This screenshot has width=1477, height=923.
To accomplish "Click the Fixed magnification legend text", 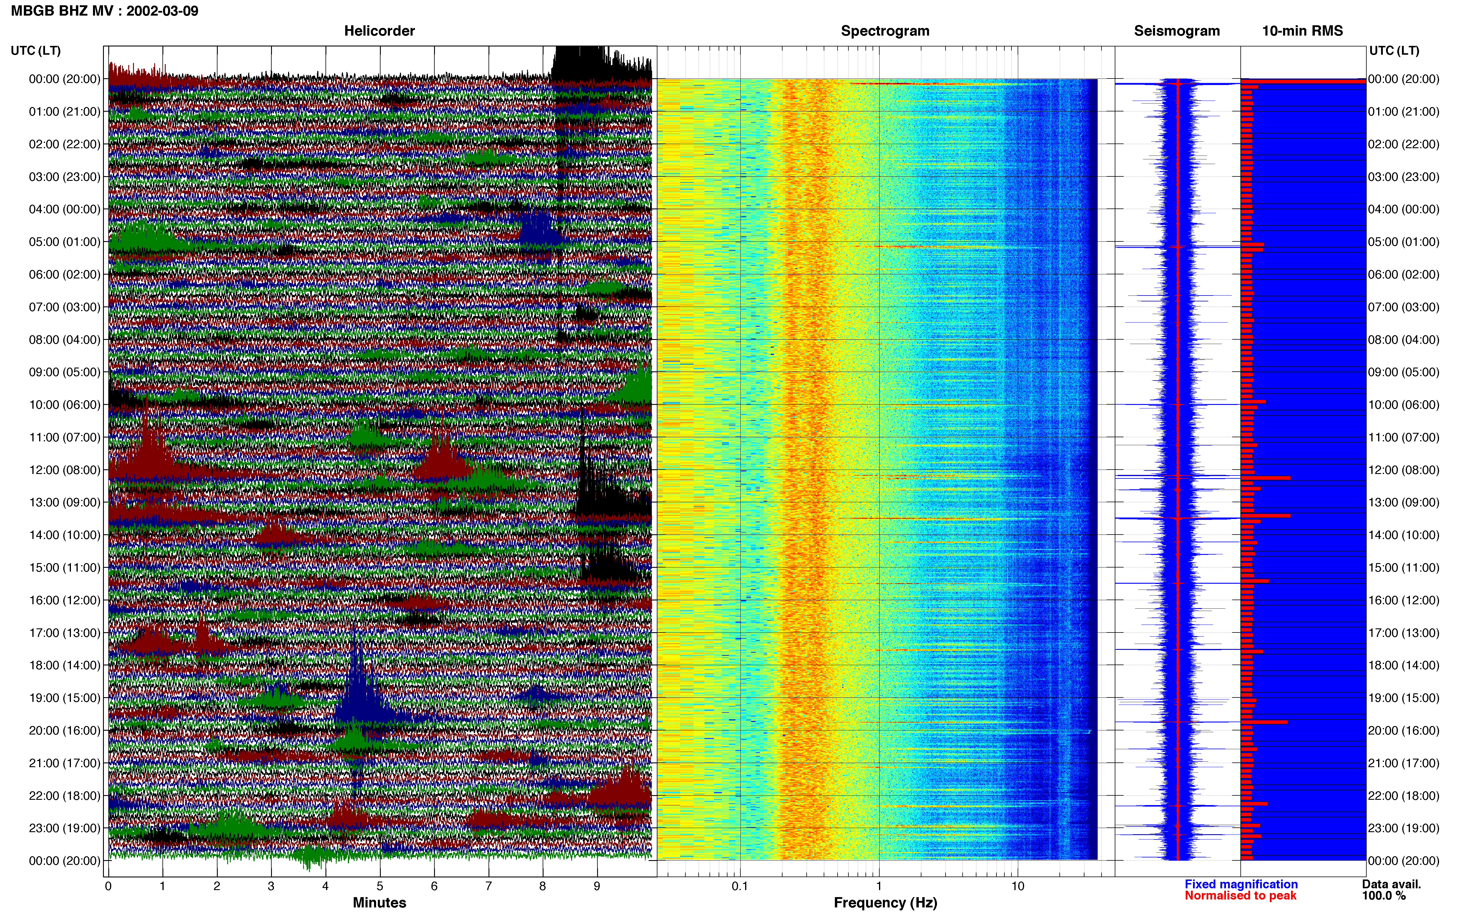I will click(x=1241, y=884).
